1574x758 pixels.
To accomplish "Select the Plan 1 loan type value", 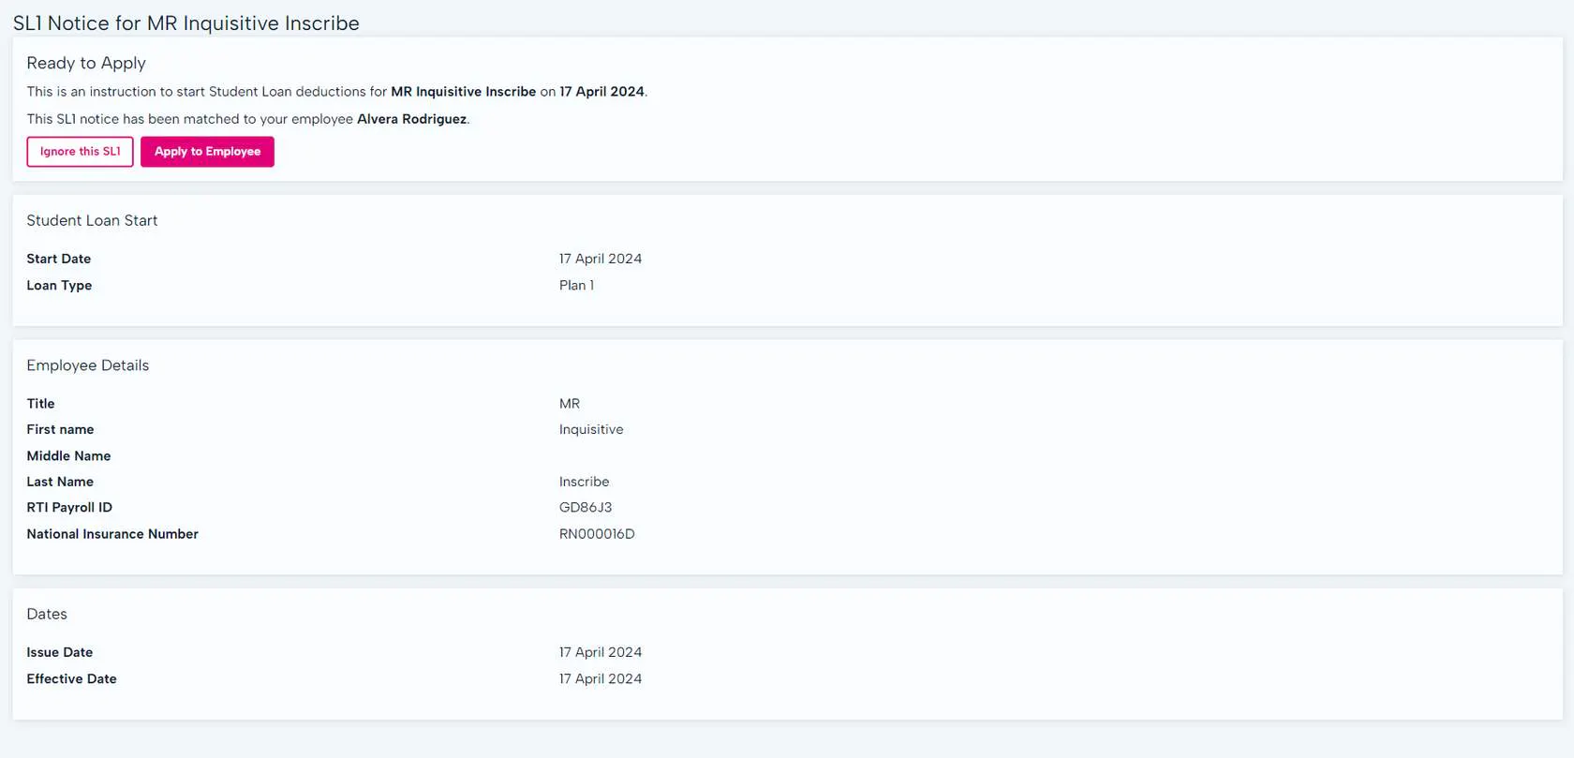I will click(x=576, y=285).
